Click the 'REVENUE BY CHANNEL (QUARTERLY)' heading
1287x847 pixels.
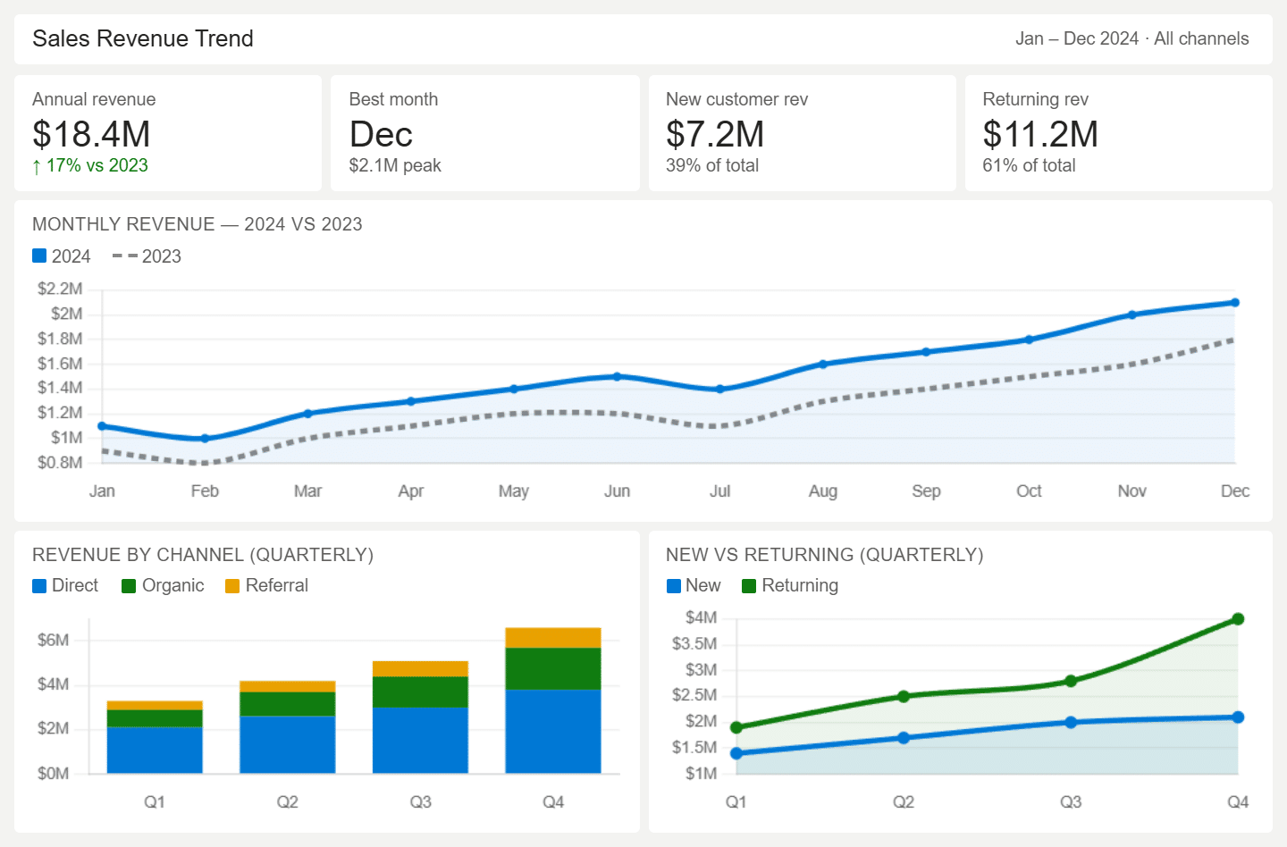[203, 555]
